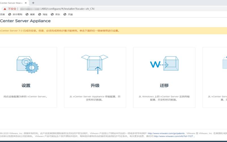Open the vmware.com/go/patents link

tap(166, 133)
